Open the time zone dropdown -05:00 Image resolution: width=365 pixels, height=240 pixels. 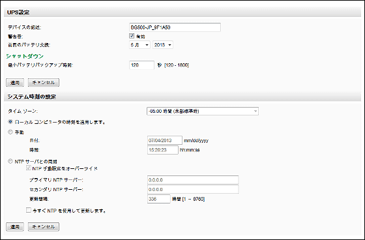[x=203, y=111]
